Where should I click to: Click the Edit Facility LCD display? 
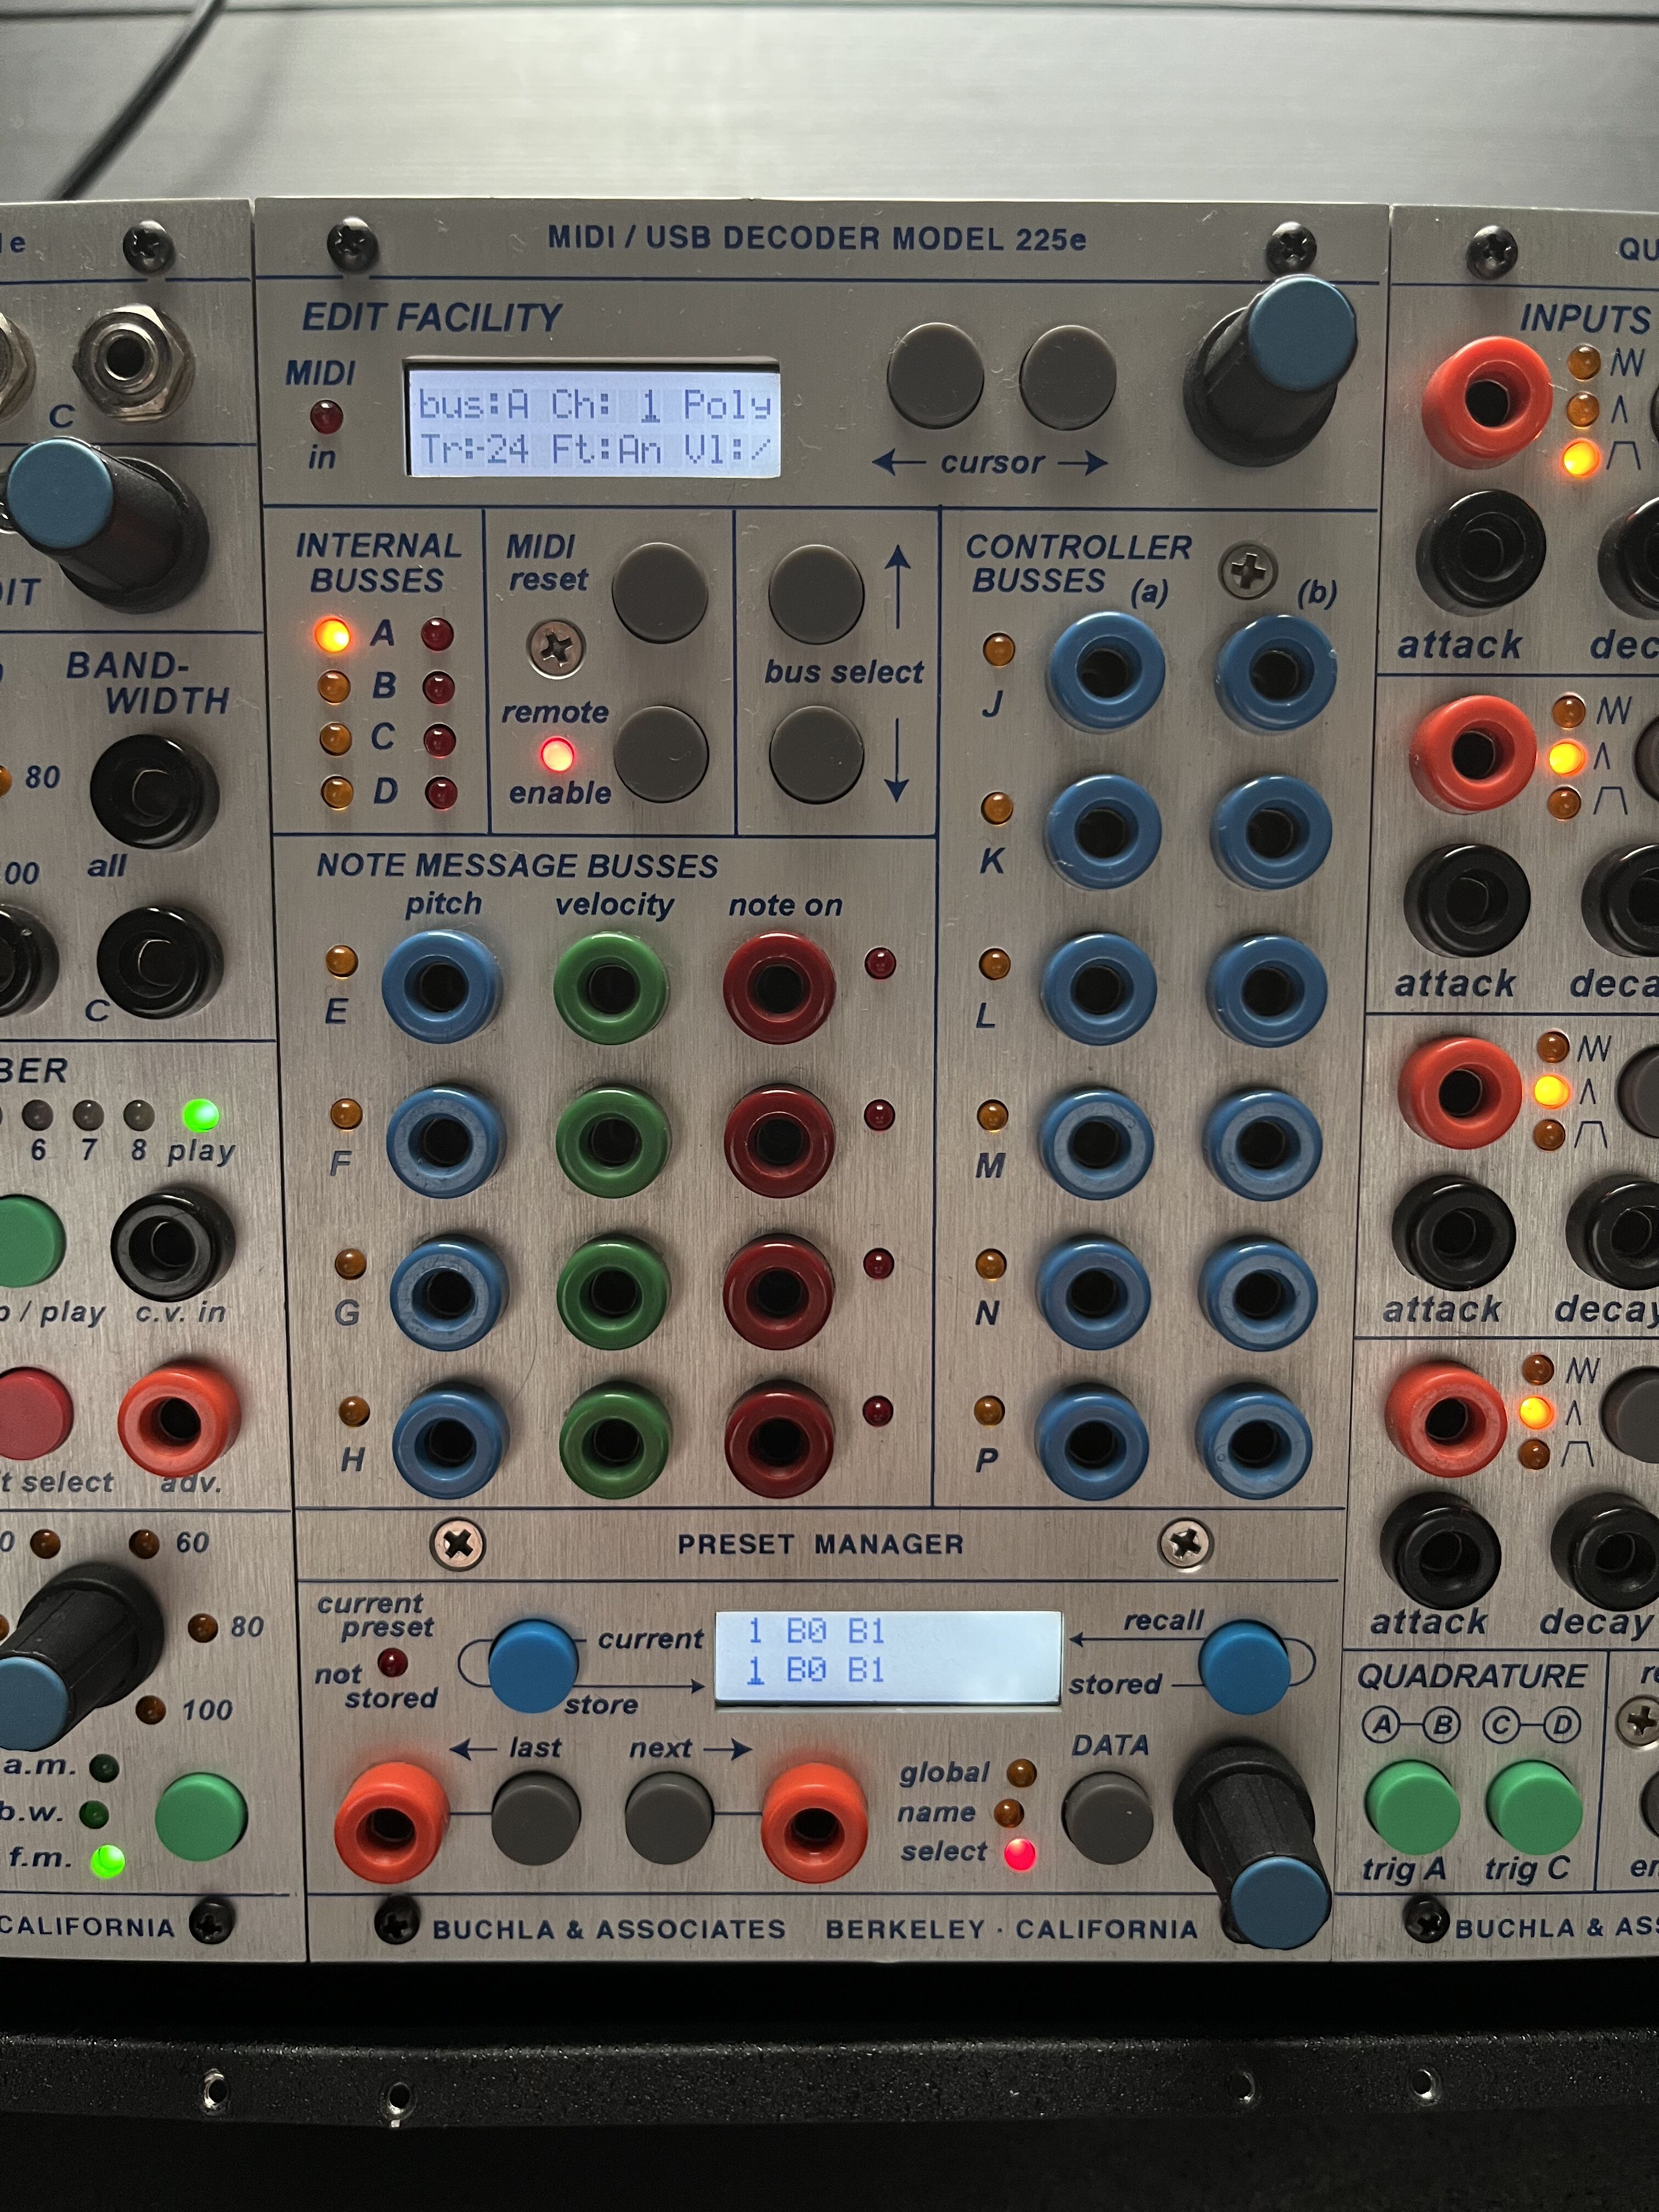593,417
